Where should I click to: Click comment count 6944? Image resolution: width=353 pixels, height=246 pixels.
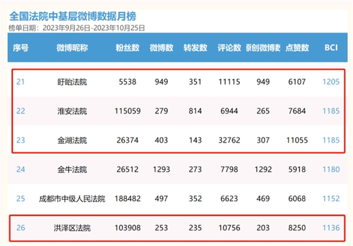coord(229,111)
